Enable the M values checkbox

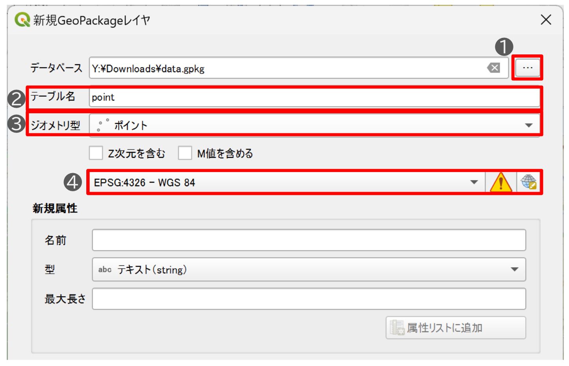(185, 153)
